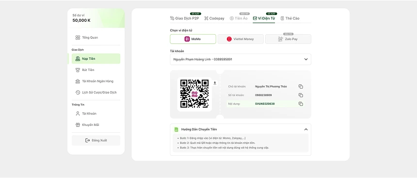Switch to the Tiền Ảo tab
This screenshot has height=178, width=417.
[x=239, y=18]
